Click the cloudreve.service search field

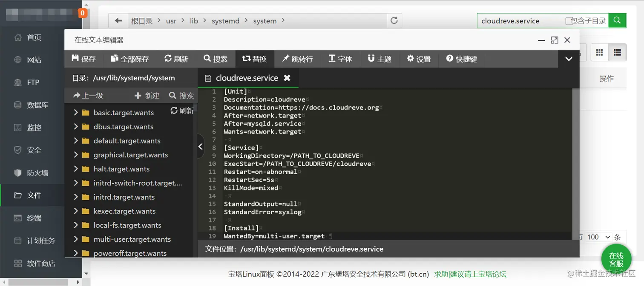pyautogui.click(x=520, y=21)
